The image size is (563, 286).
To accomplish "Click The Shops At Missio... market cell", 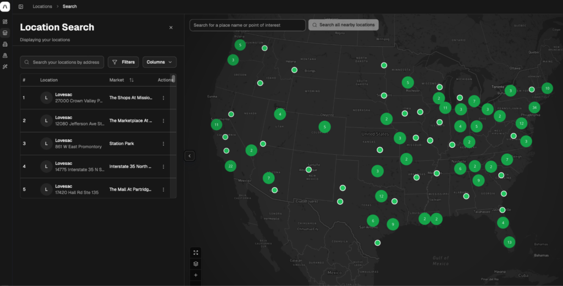I will 131,98.
